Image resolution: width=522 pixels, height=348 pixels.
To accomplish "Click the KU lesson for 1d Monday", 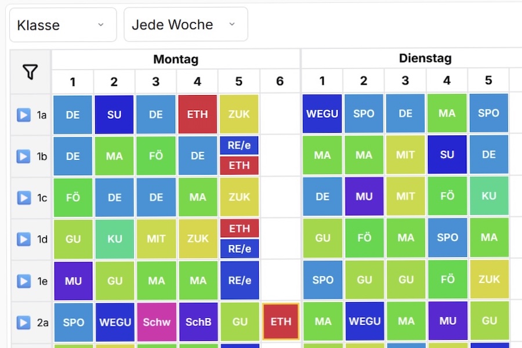I will click(114, 239).
